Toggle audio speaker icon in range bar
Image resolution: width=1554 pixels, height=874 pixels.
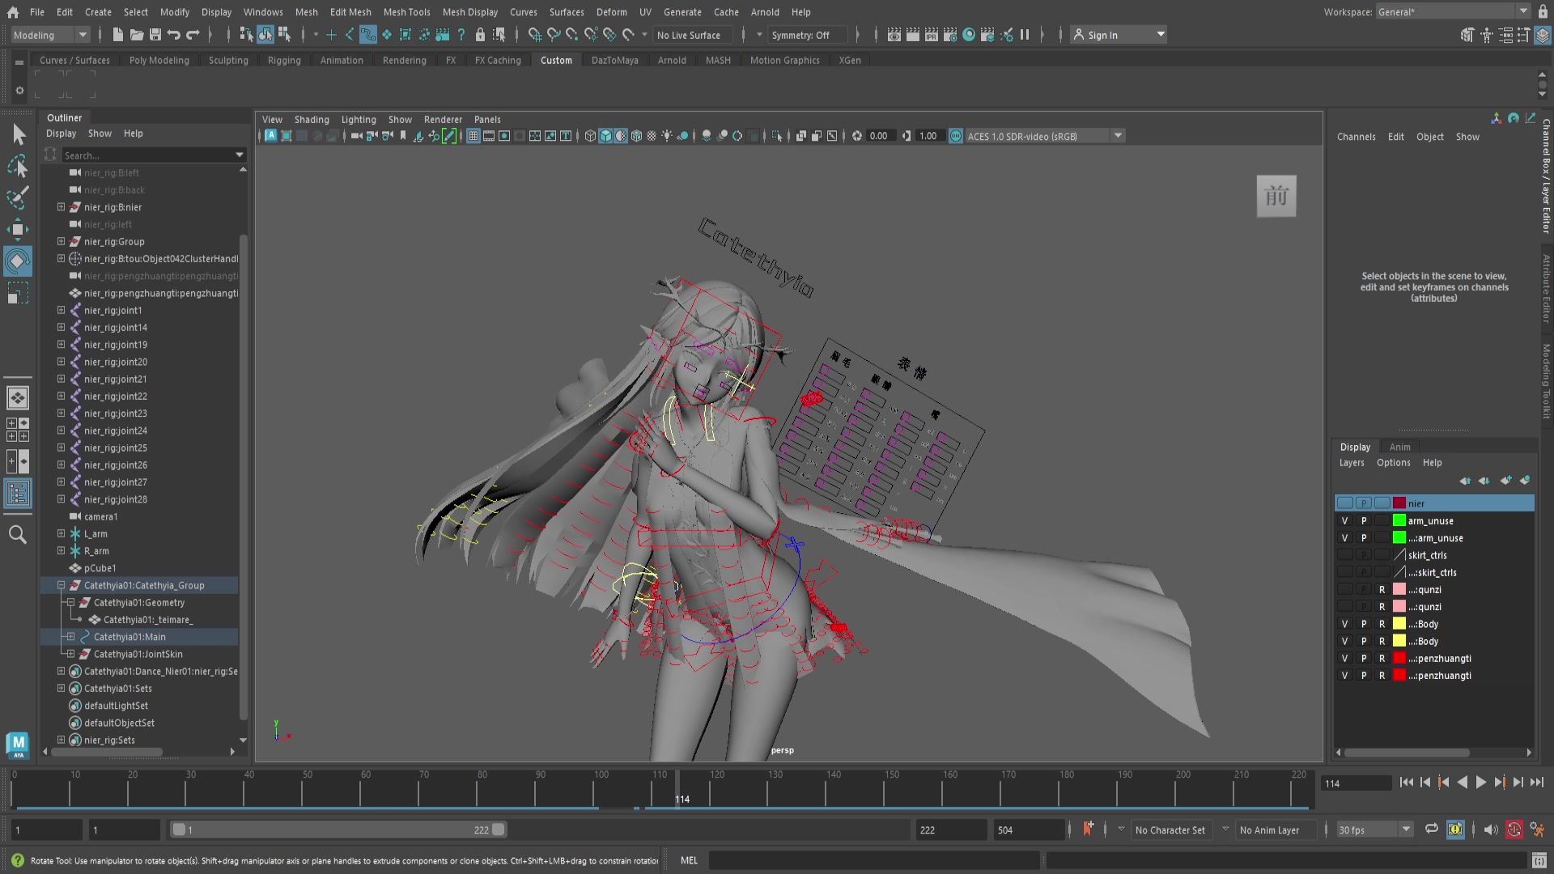(x=1490, y=829)
